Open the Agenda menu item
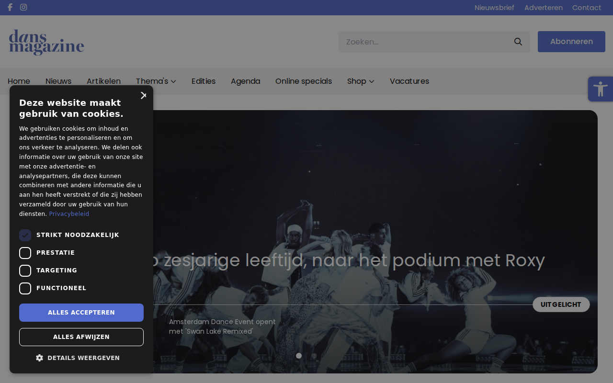613x383 pixels. [x=245, y=81]
